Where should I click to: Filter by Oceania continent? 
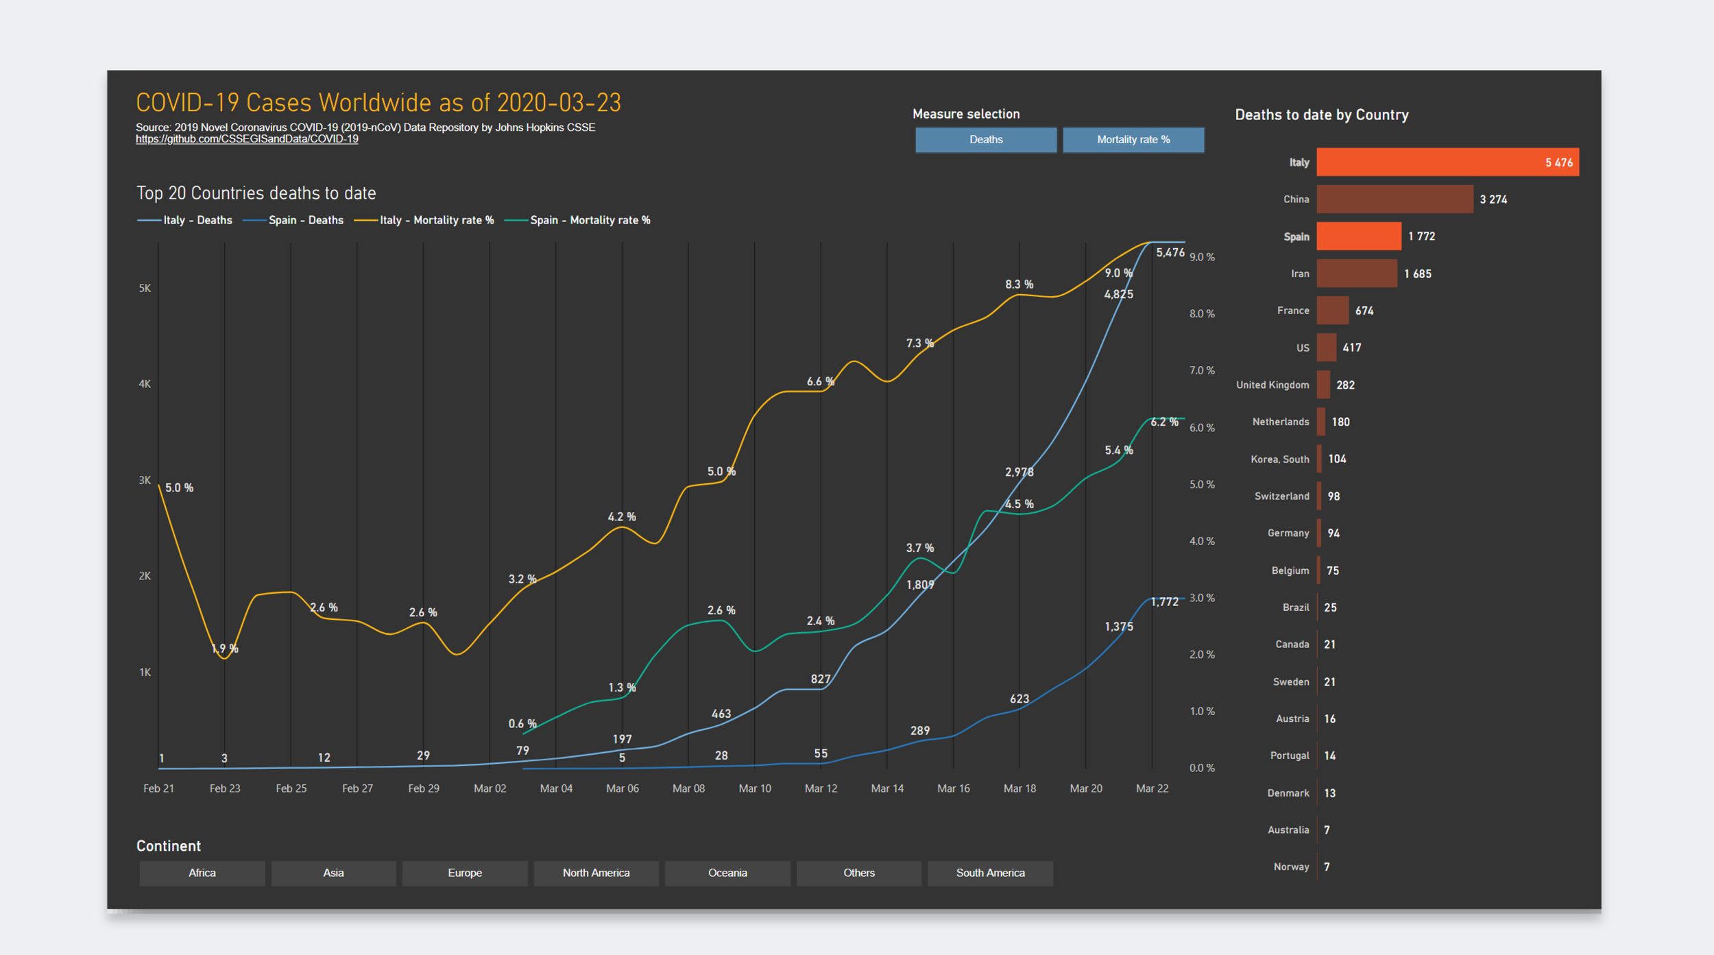point(727,873)
